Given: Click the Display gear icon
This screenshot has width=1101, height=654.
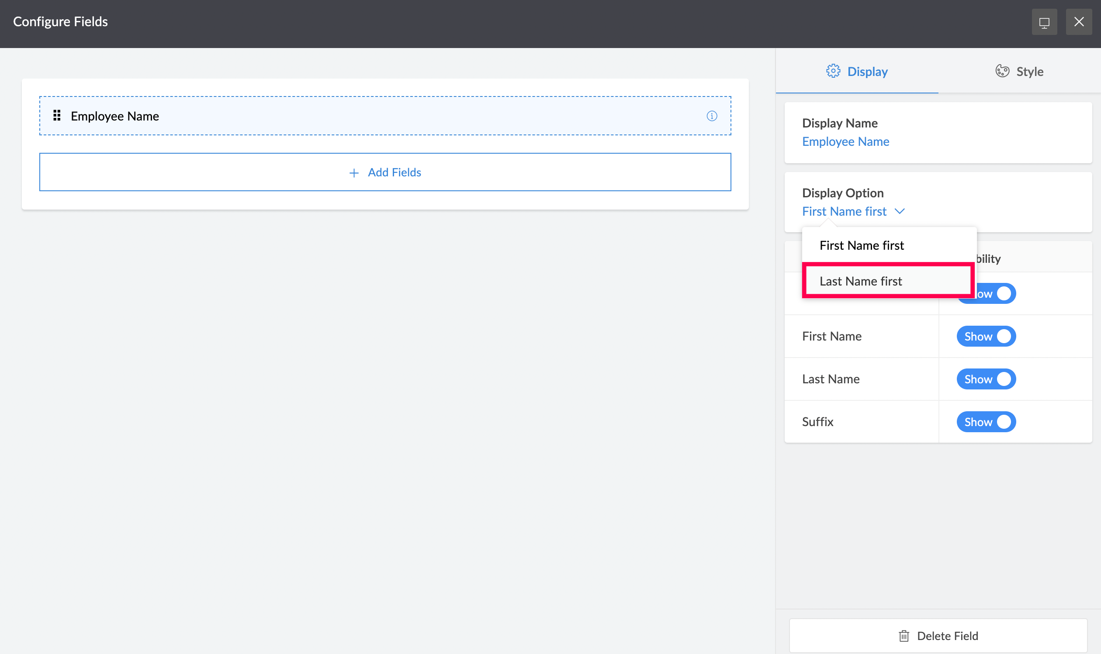Looking at the screenshot, I should (x=833, y=71).
